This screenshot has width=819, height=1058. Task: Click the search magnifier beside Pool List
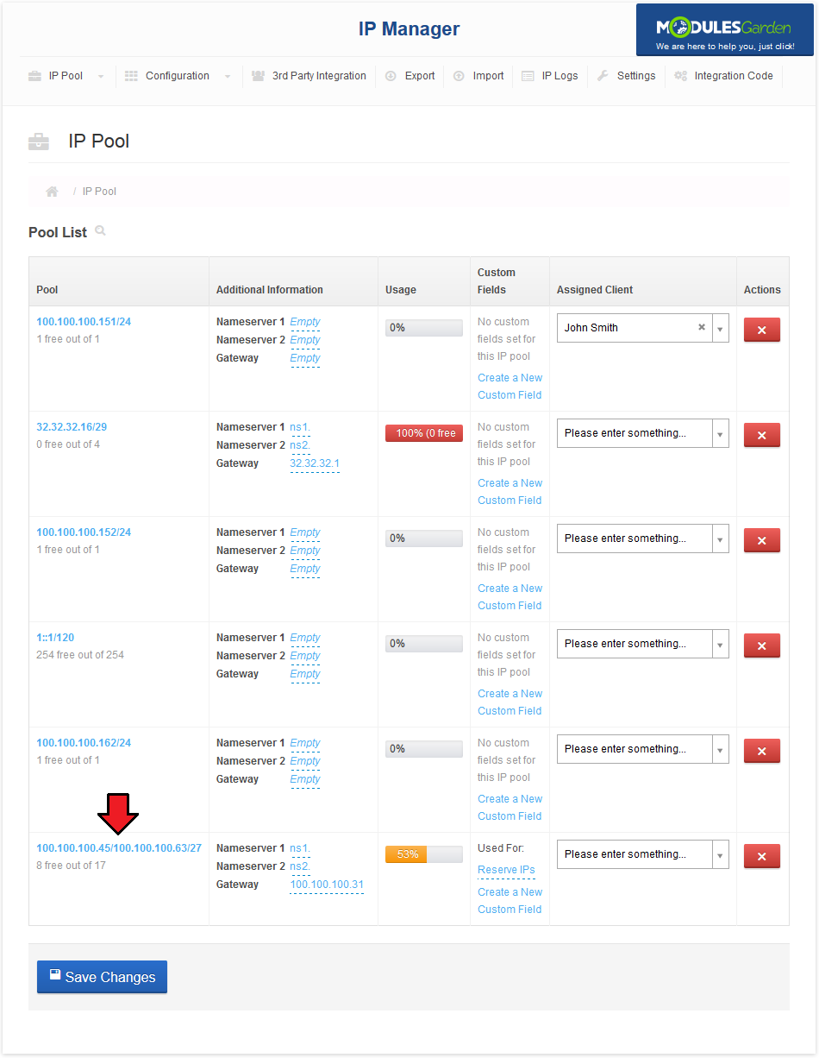pos(100,231)
